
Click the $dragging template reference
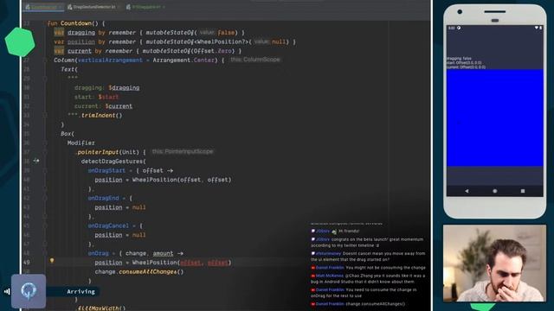coord(124,87)
